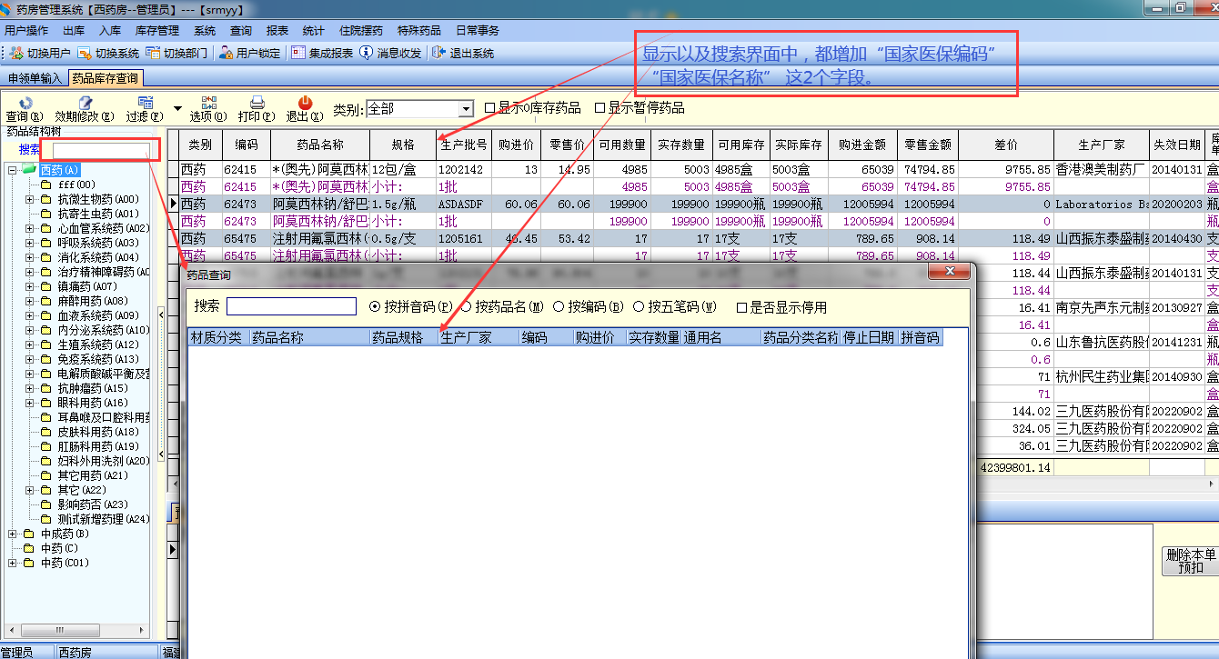The width and height of the screenshot is (1219, 659).
Task: Open the 报表 menu
Action: [277, 31]
